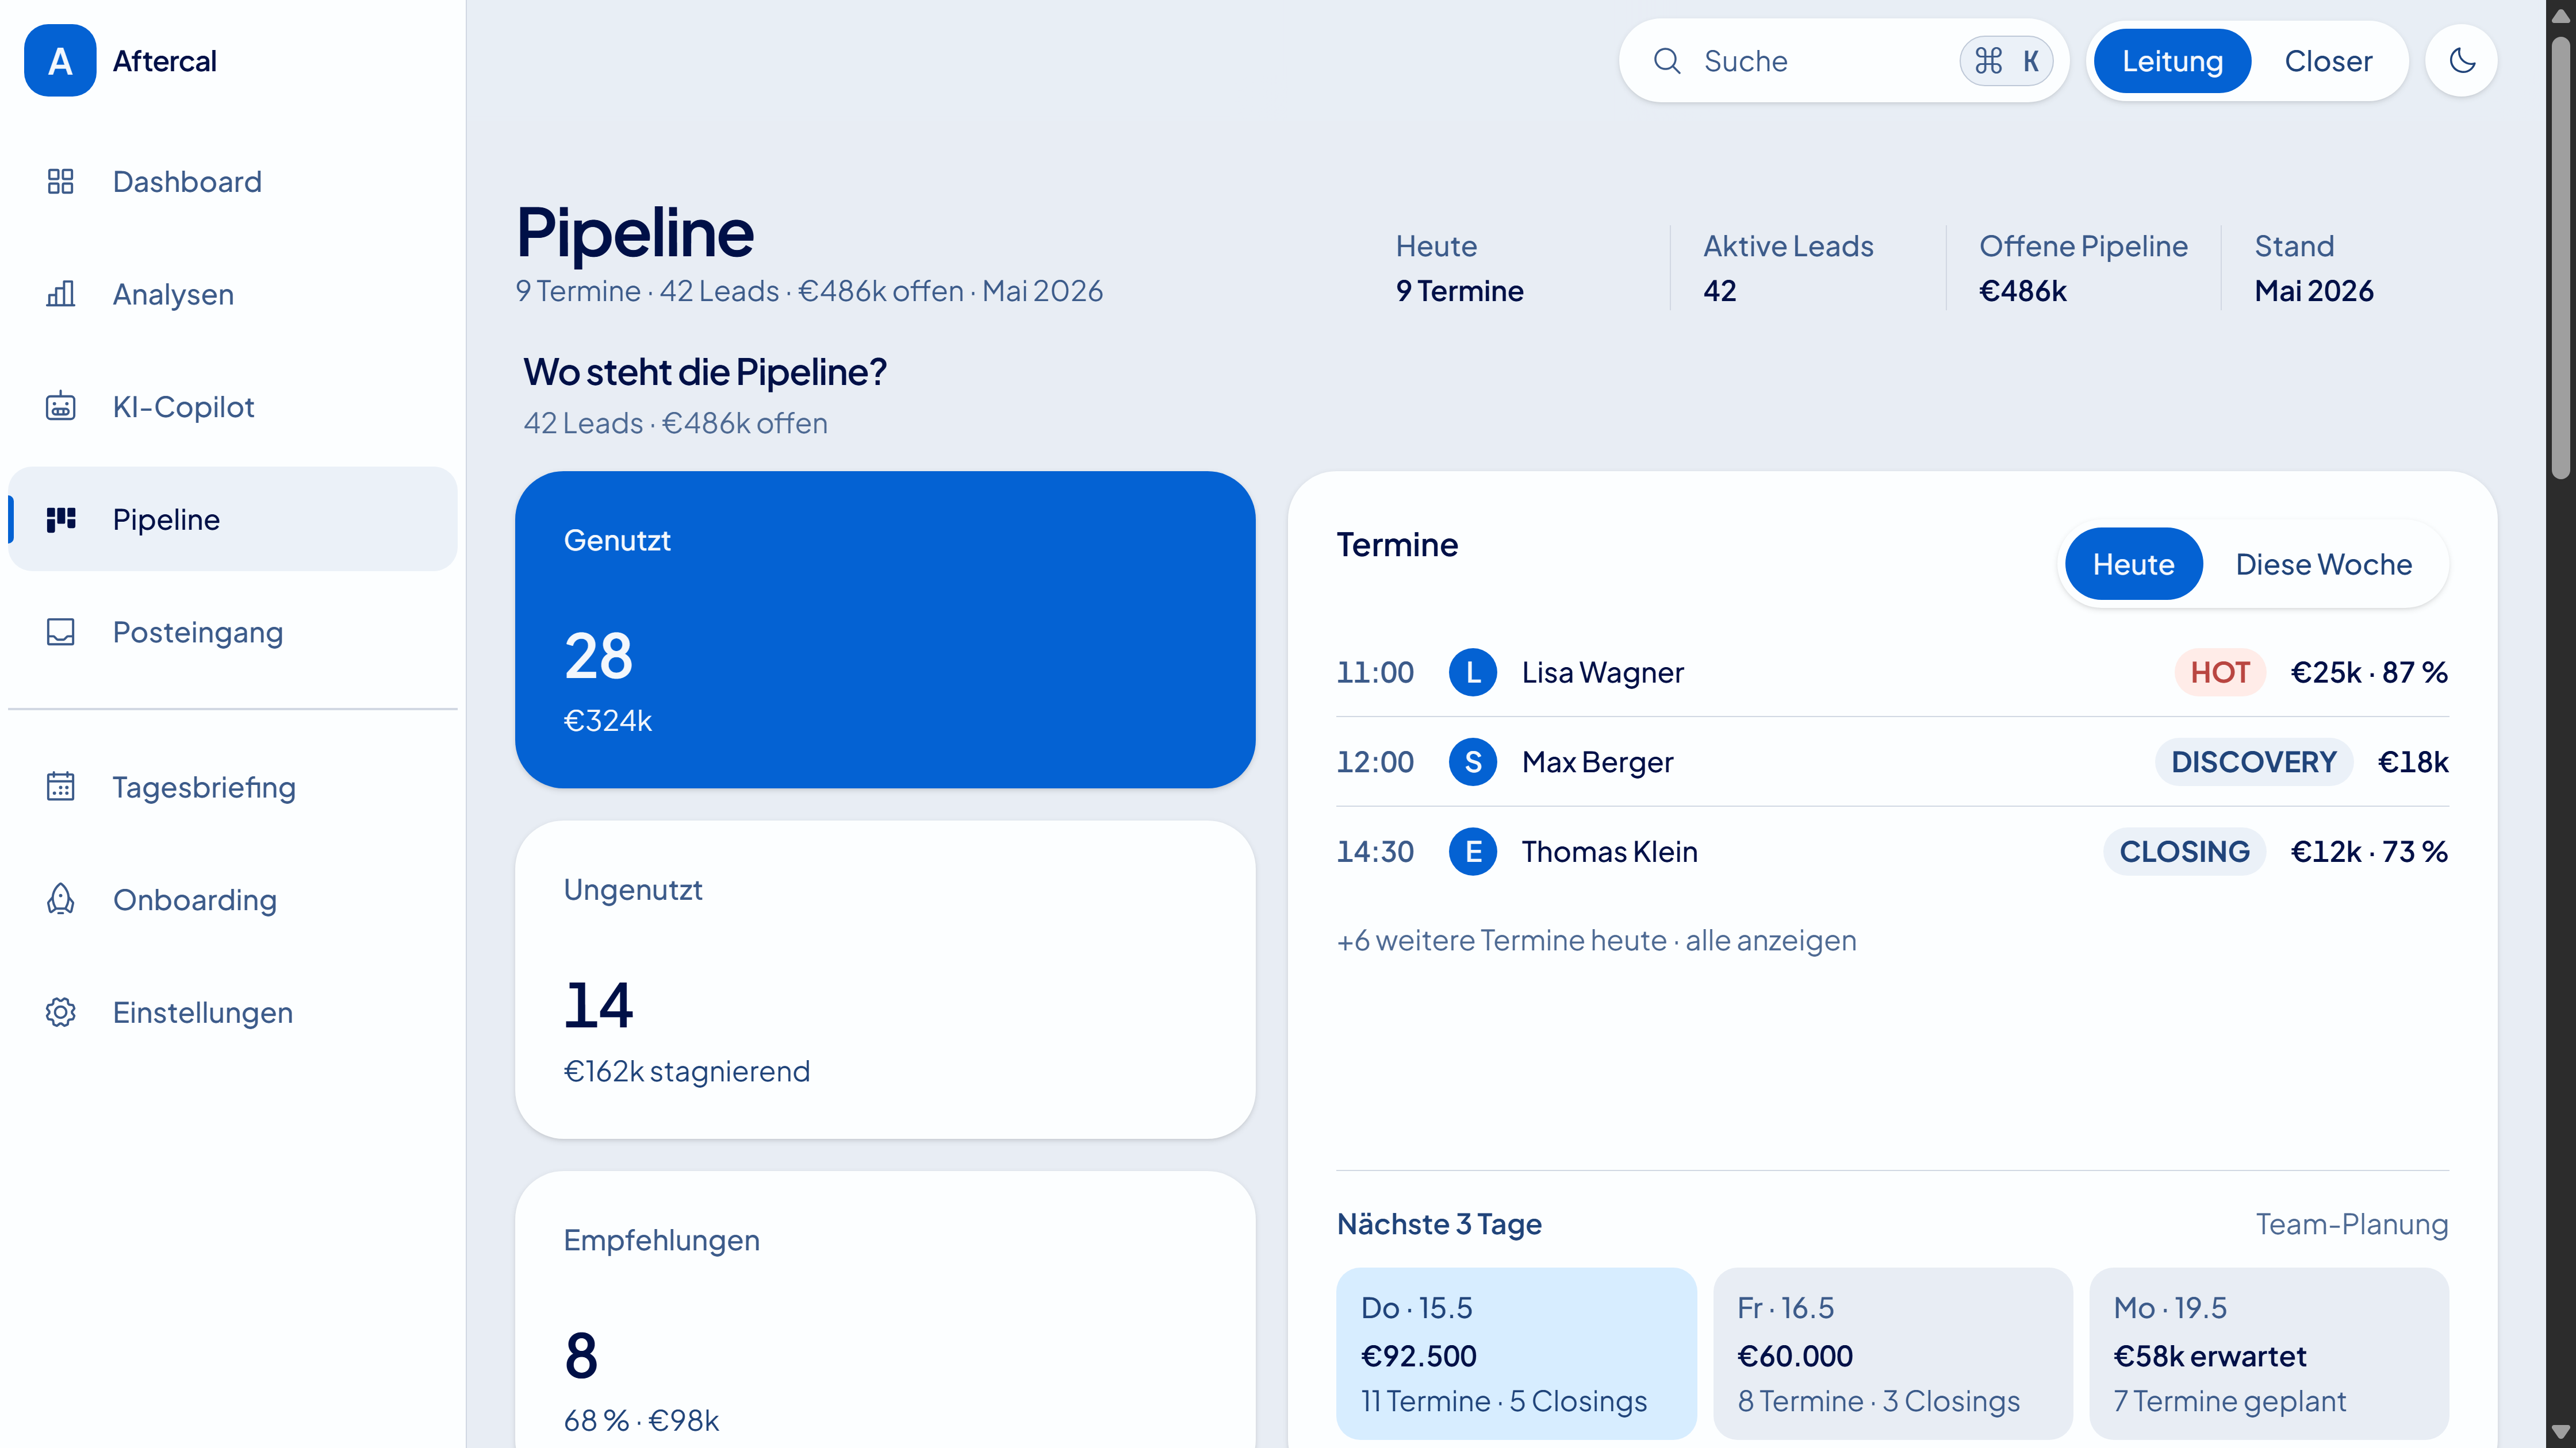Image resolution: width=2576 pixels, height=1448 pixels.
Task: Open Dashboard in sidebar
Action: tap(233, 181)
